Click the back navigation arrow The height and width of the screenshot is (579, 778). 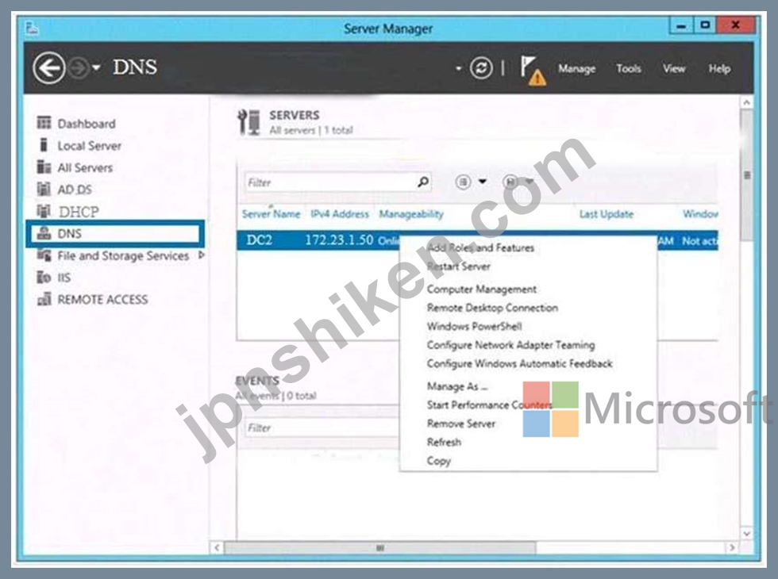pos(48,68)
